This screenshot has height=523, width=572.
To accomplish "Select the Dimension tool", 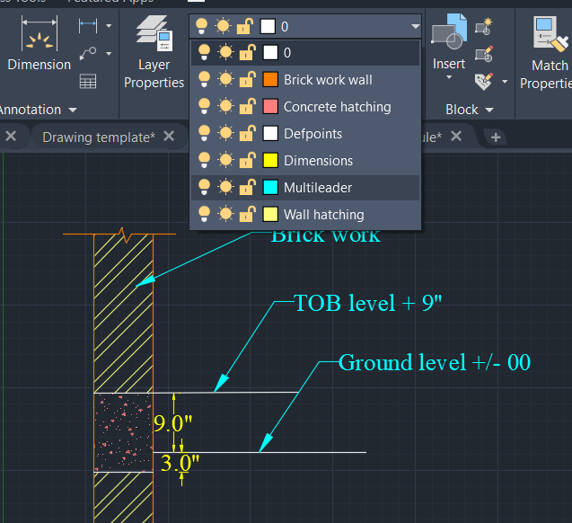I will tap(39, 43).
